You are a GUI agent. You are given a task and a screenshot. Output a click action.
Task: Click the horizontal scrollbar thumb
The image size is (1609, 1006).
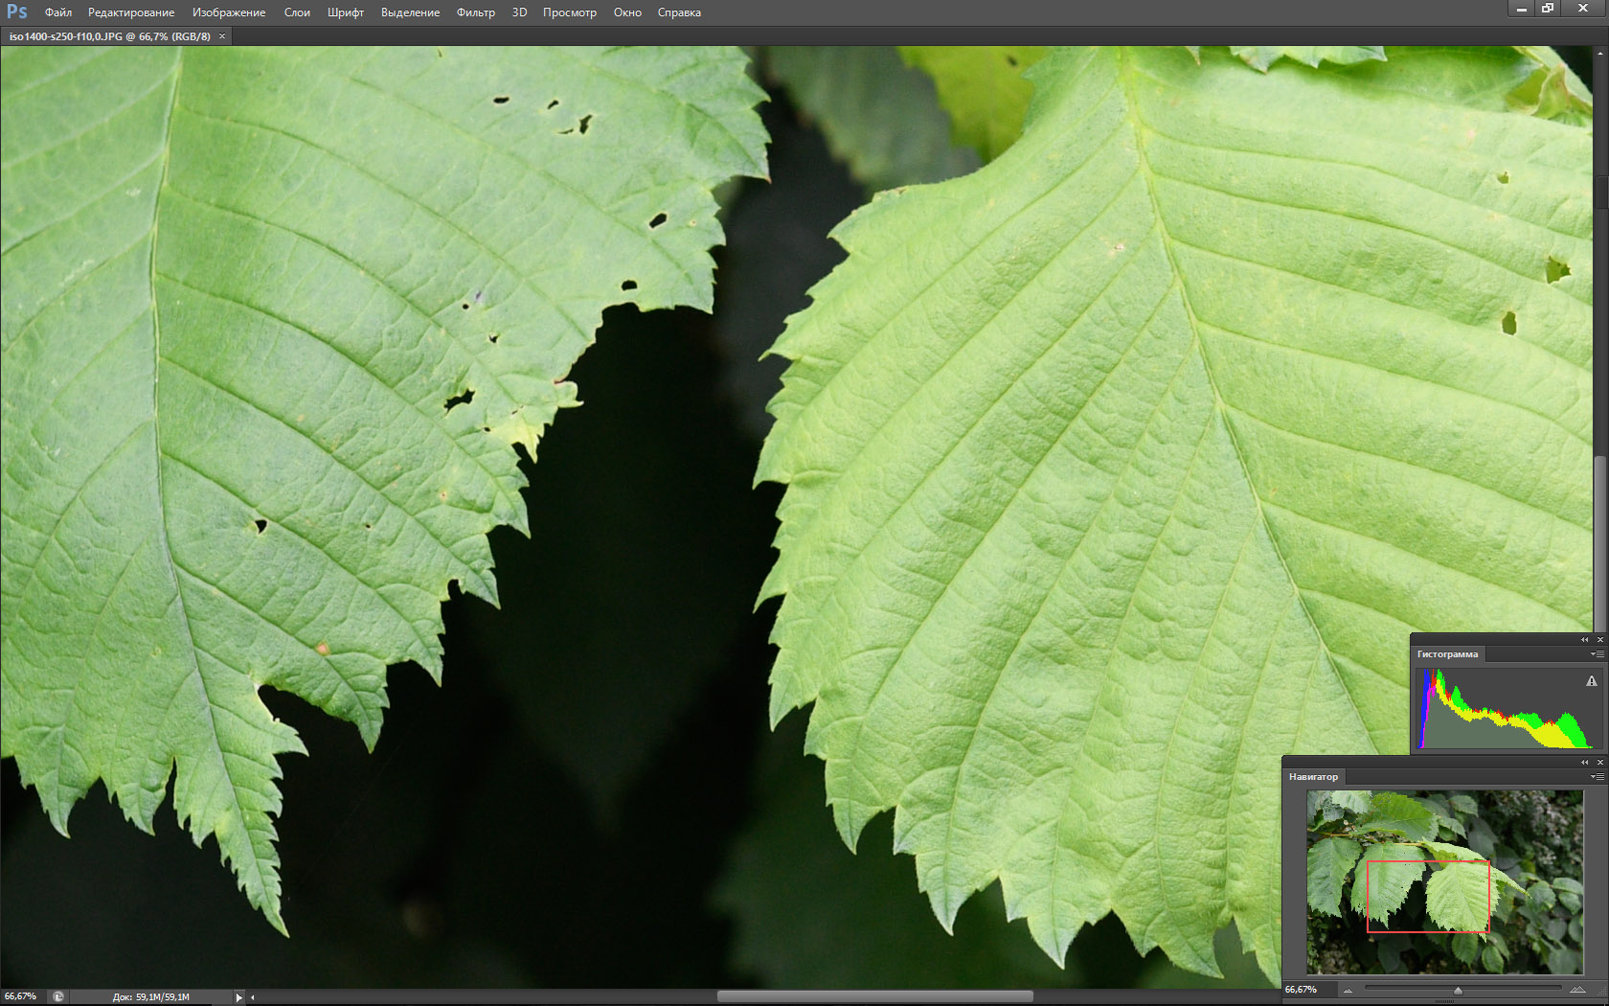tap(874, 996)
